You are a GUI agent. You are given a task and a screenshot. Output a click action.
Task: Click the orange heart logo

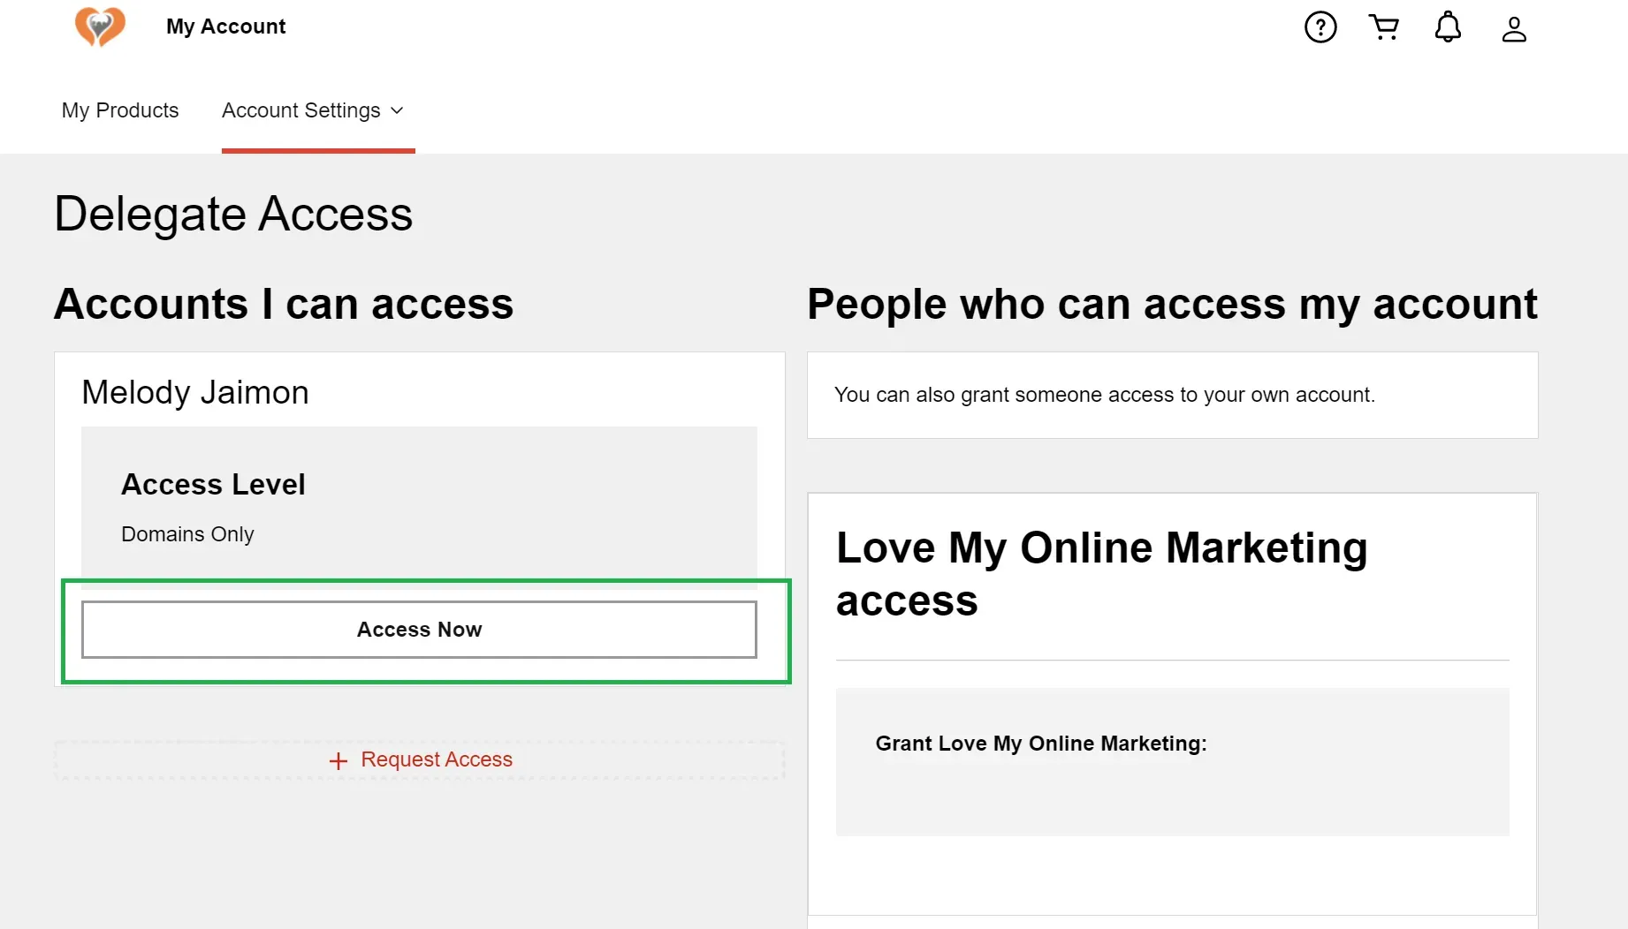click(100, 26)
